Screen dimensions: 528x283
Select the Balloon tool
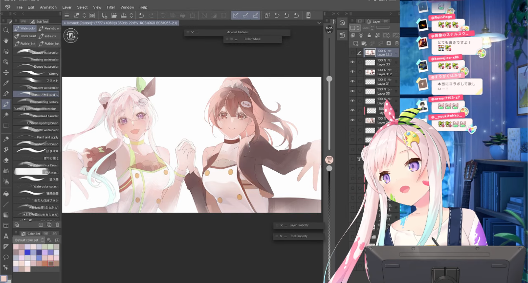[x=6, y=257]
